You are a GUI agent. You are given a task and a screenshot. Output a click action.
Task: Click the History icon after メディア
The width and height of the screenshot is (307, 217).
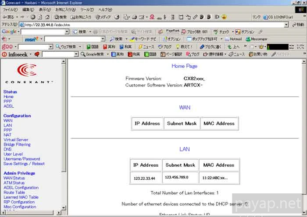(117, 17)
